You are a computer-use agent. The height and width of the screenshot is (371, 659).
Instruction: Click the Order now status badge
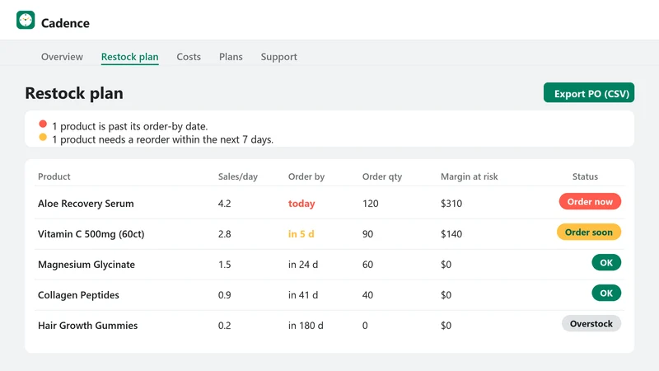tap(590, 201)
